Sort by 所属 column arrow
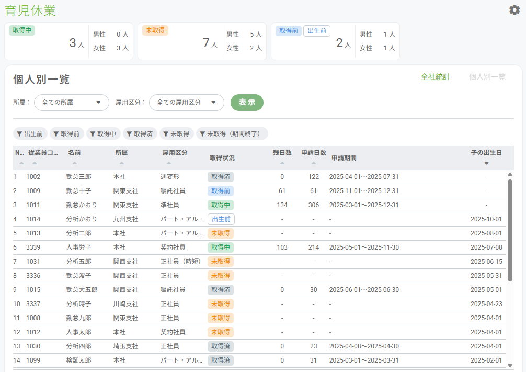The height and width of the screenshot is (372, 526). pyautogui.click(x=121, y=163)
